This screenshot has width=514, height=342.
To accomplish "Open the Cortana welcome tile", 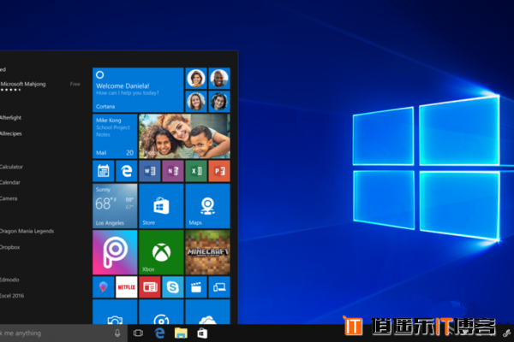I will [138, 90].
